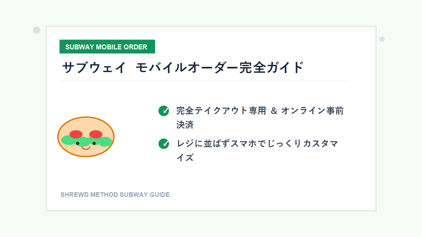Viewport: 422px width, 237px height.
Task: Click the レジに並ばずスマホでじっくりカスタマイズ text
Action: pos(257,150)
